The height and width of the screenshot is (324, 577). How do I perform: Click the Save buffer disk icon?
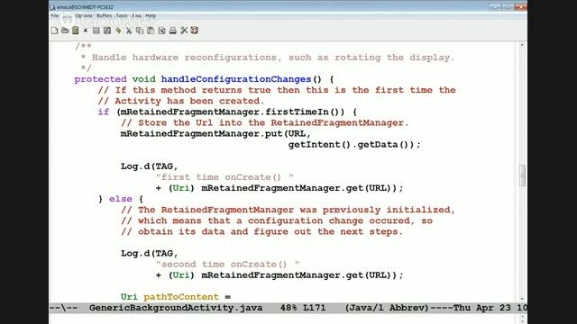click(x=96, y=31)
